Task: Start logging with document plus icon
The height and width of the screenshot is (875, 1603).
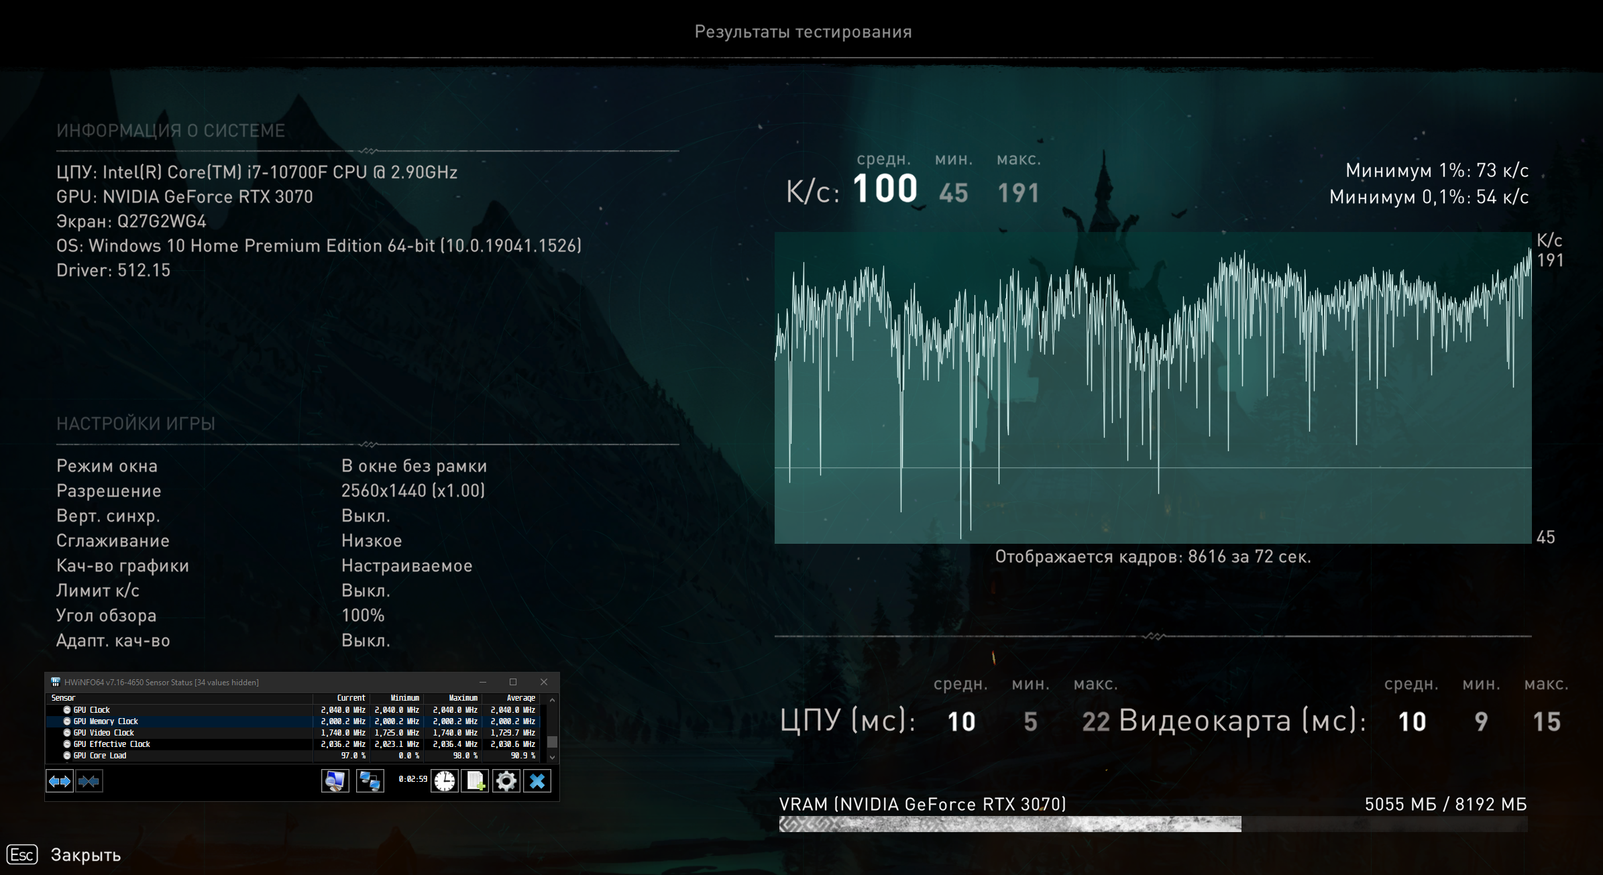Action: click(476, 781)
